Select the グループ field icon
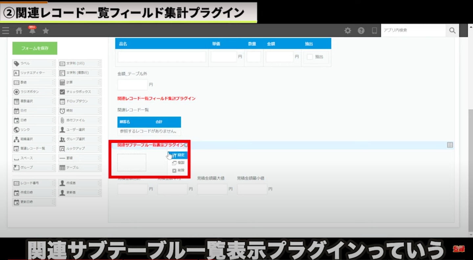 click(16, 167)
